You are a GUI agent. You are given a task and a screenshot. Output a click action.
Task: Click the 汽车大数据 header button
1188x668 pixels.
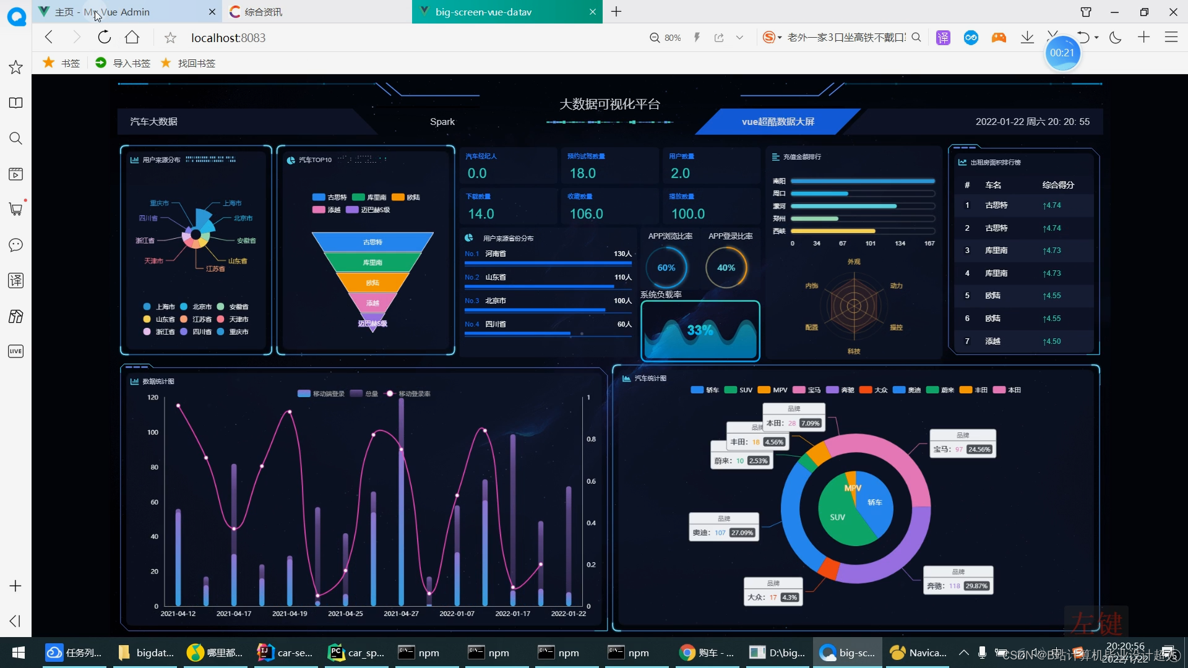click(x=154, y=122)
